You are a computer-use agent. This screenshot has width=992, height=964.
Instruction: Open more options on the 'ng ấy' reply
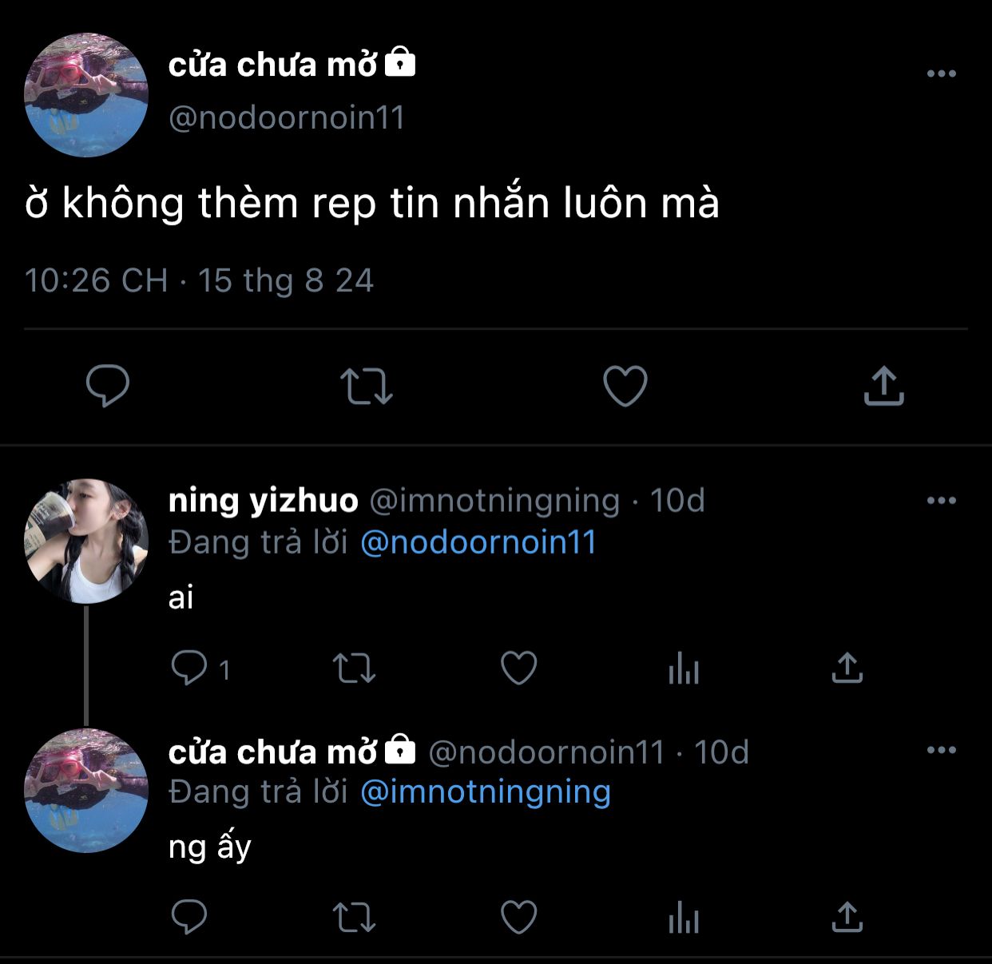(x=942, y=750)
